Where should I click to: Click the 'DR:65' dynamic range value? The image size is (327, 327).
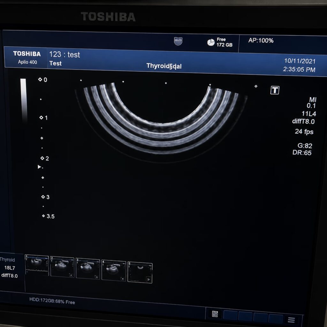[x=302, y=152]
